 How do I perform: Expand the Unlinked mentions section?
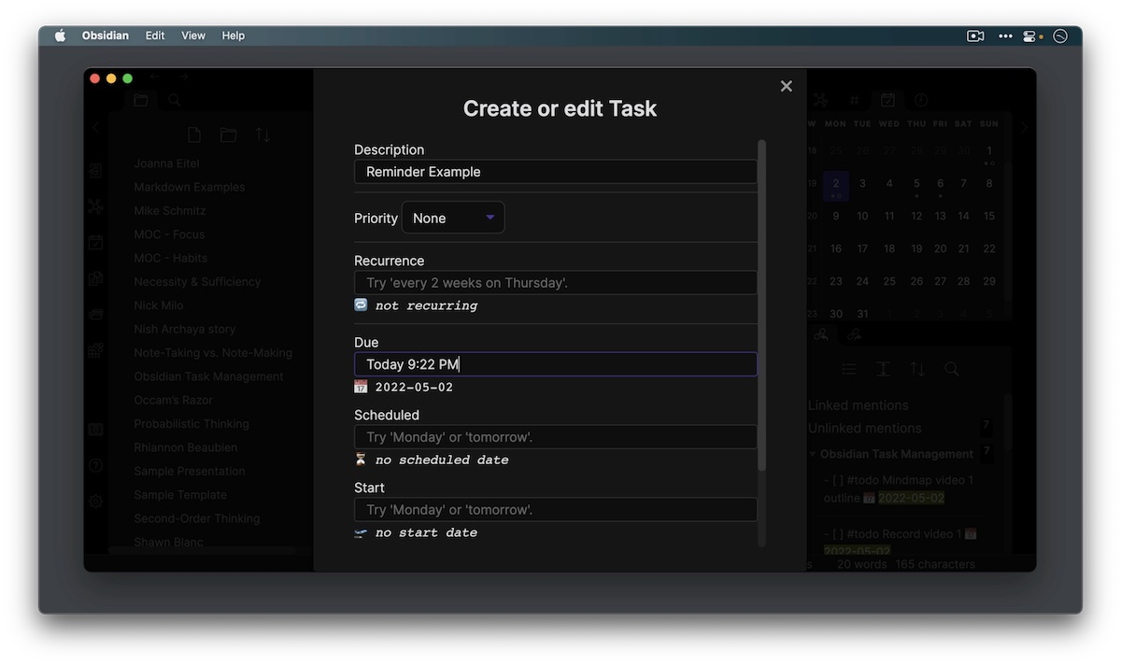pos(865,429)
